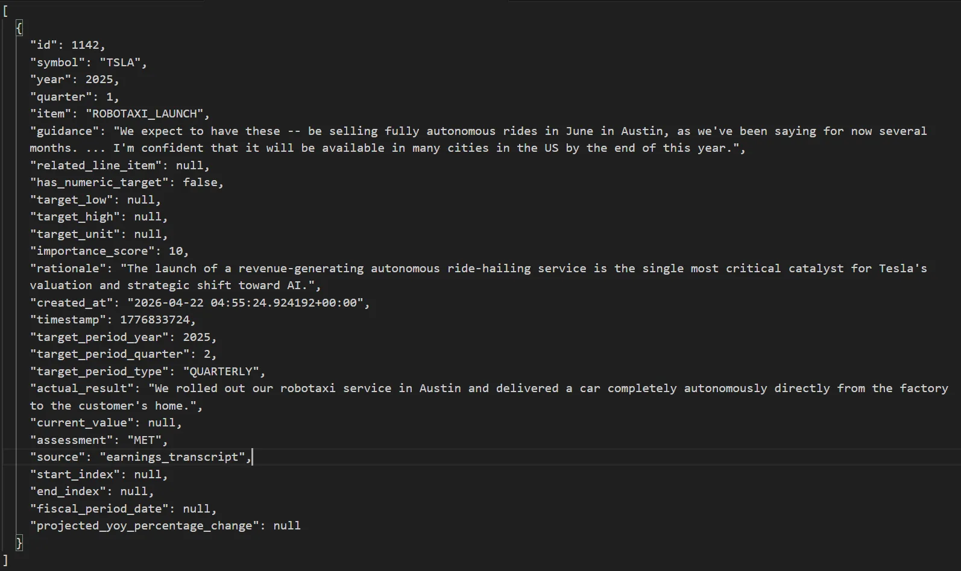This screenshot has width=961, height=571.
Task: Select the false value
Action: coord(200,183)
